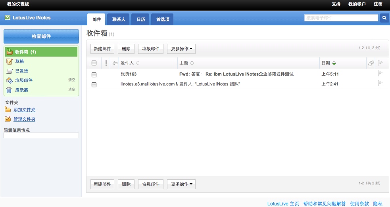The image size is (390, 207).
Task: Expand the top 更多操作 dropdown
Action: 181,49
